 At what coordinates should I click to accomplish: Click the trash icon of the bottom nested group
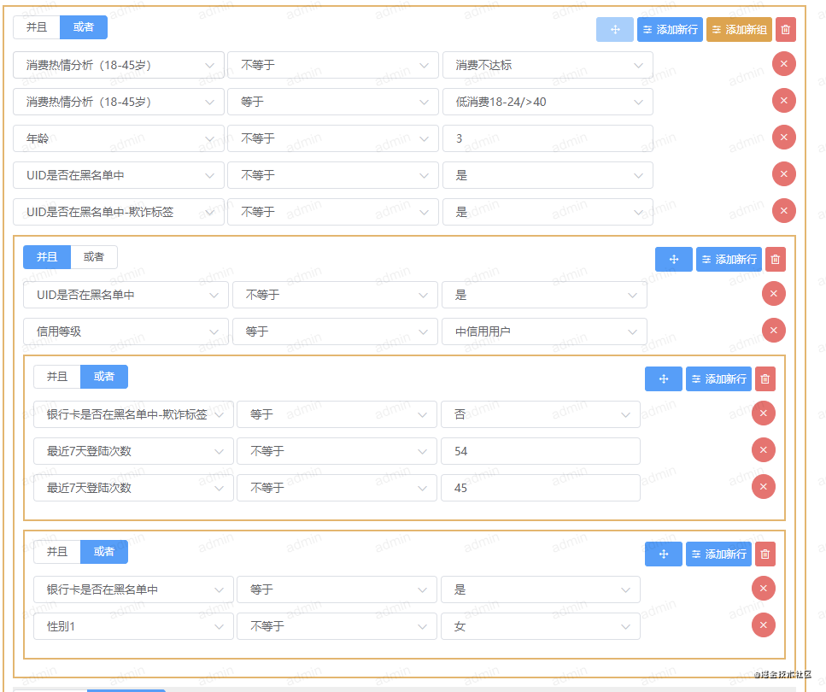(764, 554)
